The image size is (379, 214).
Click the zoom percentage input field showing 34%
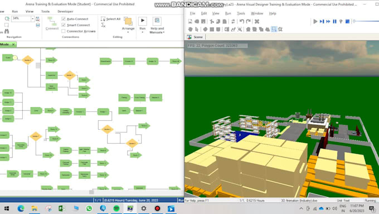(x=21, y=18)
